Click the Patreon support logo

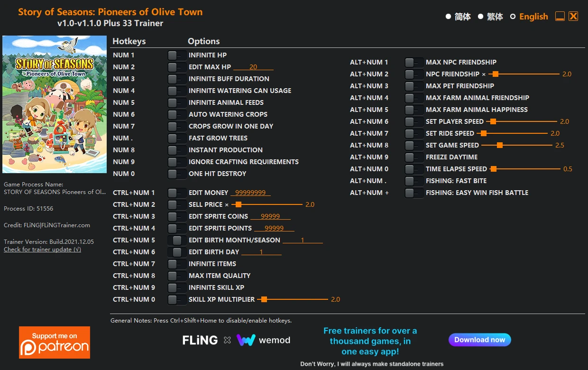coord(55,342)
